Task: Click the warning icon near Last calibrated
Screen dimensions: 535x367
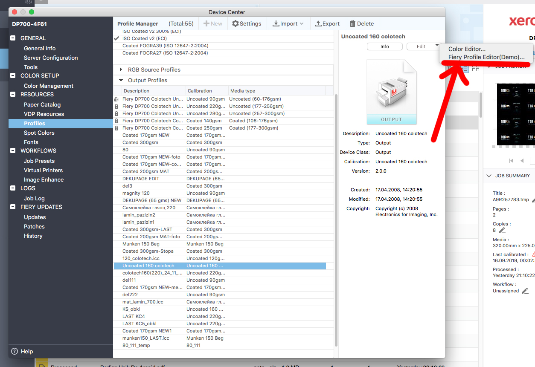Action: tap(533, 254)
